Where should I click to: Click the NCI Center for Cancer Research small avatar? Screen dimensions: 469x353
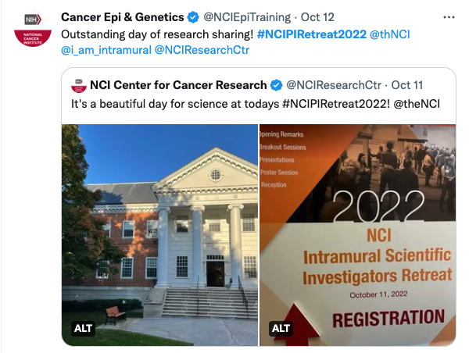tap(79, 85)
